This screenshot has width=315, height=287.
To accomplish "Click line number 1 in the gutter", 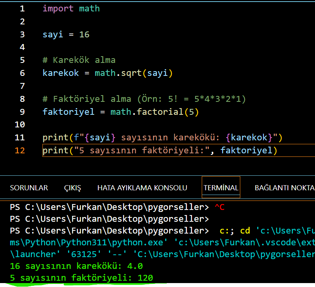I will pos(22,9).
